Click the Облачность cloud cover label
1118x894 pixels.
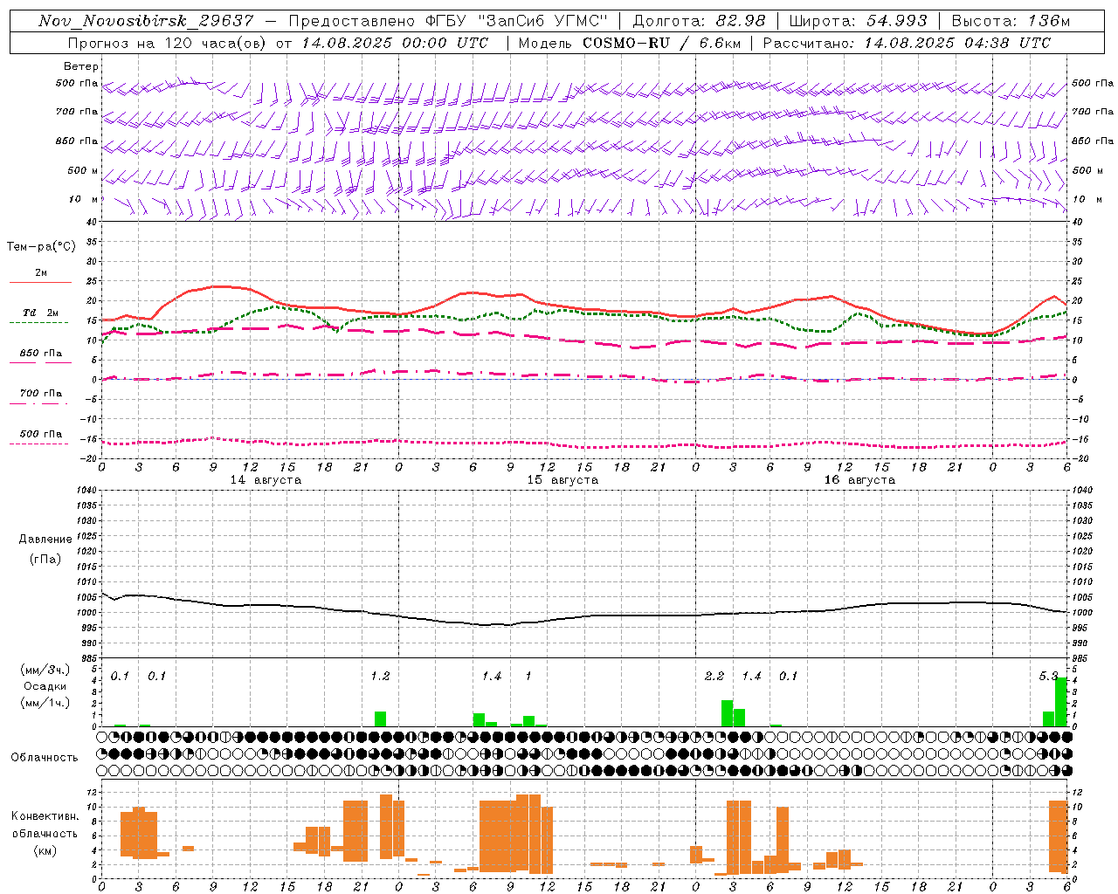point(45,757)
